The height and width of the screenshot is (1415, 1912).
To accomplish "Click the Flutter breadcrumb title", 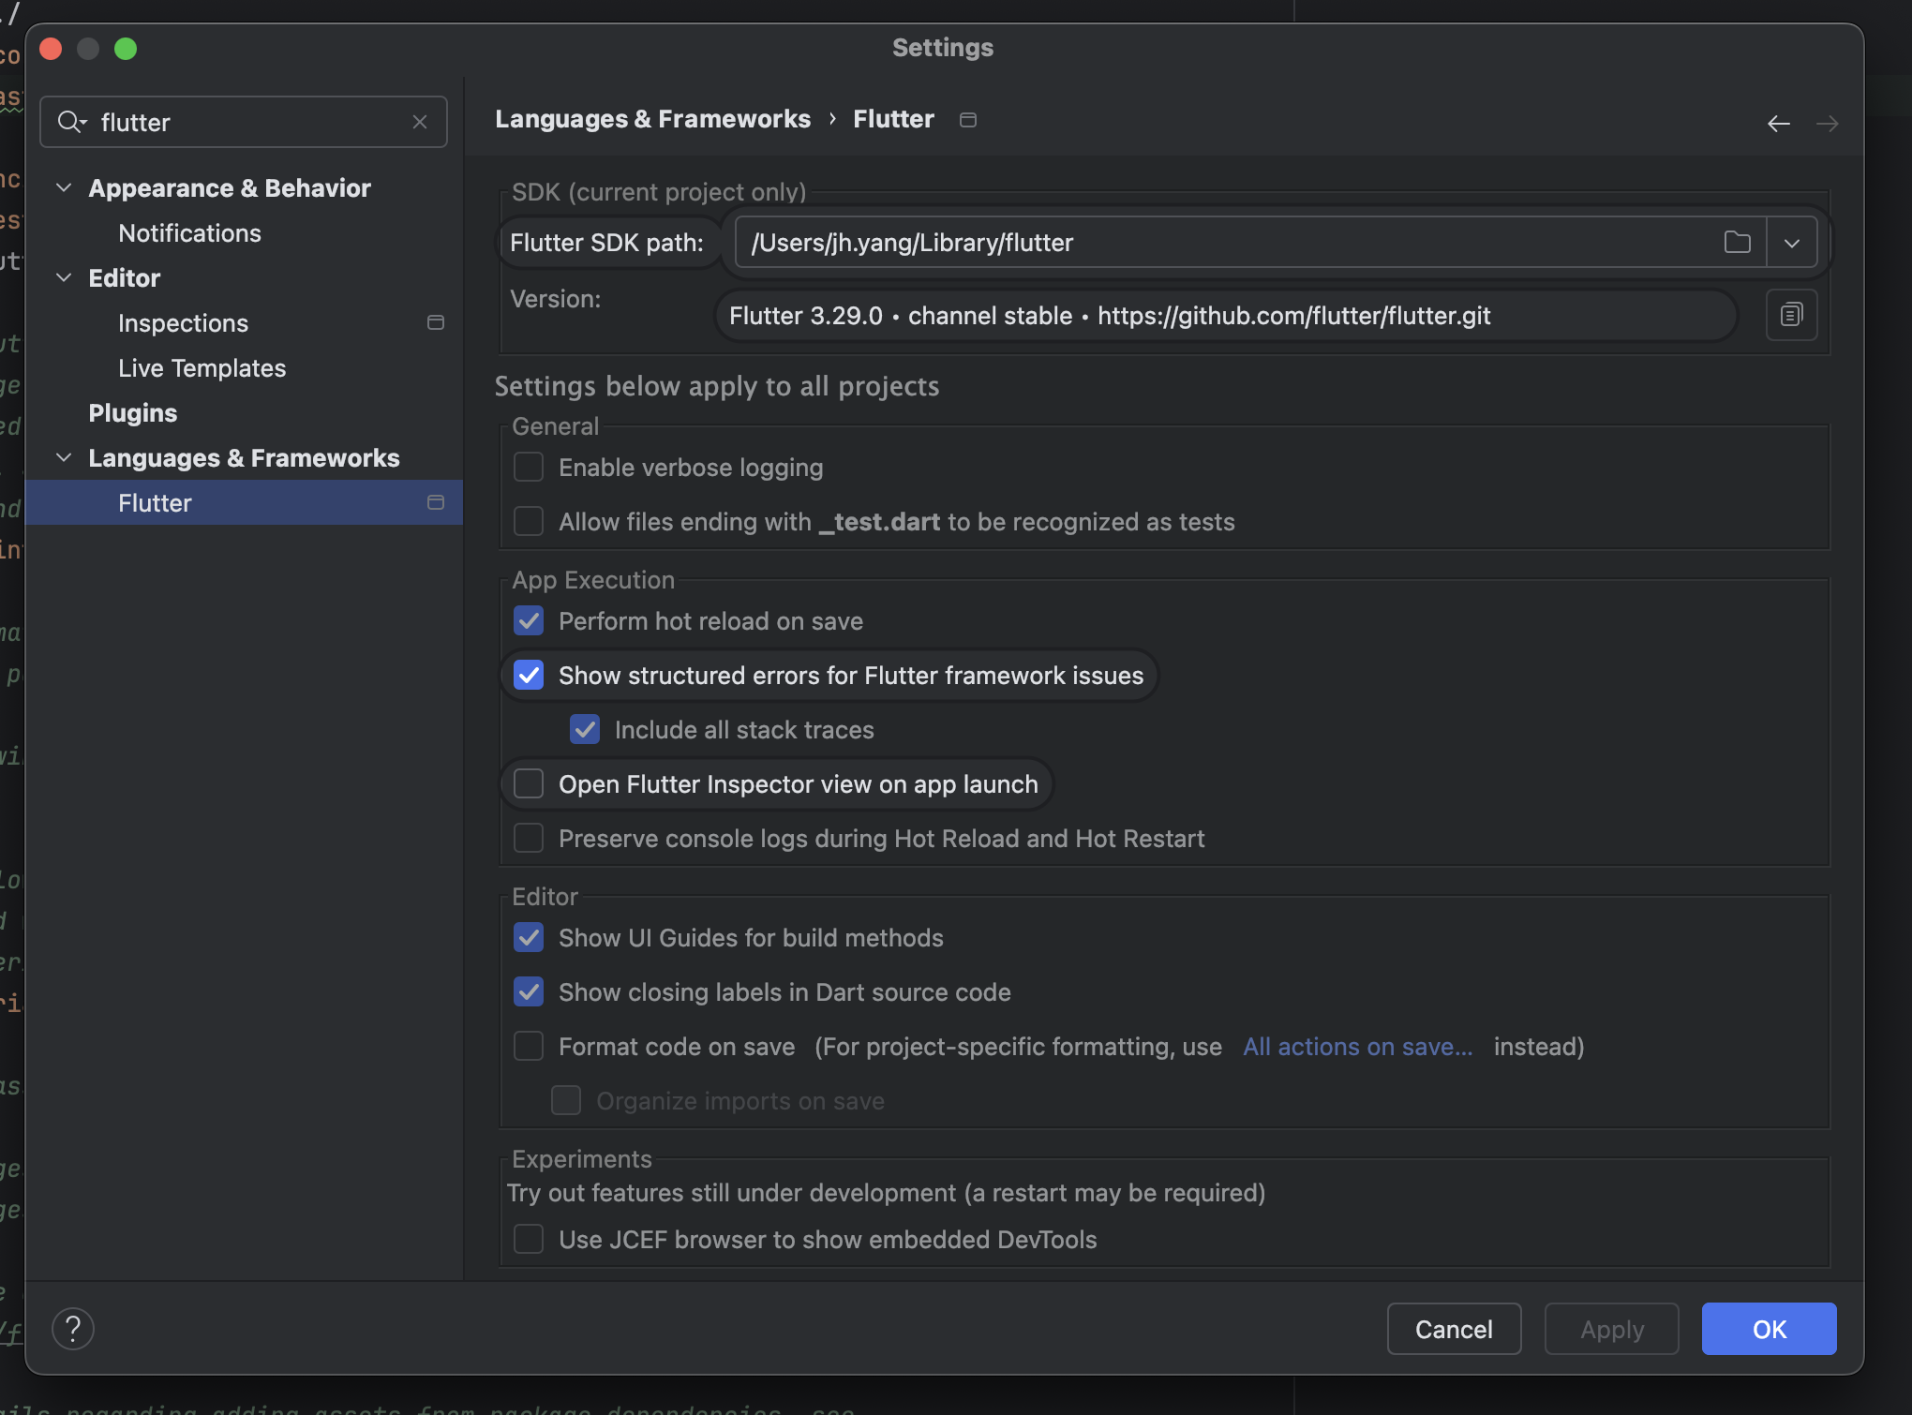I will pyautogui.click(x=893, y=119).
